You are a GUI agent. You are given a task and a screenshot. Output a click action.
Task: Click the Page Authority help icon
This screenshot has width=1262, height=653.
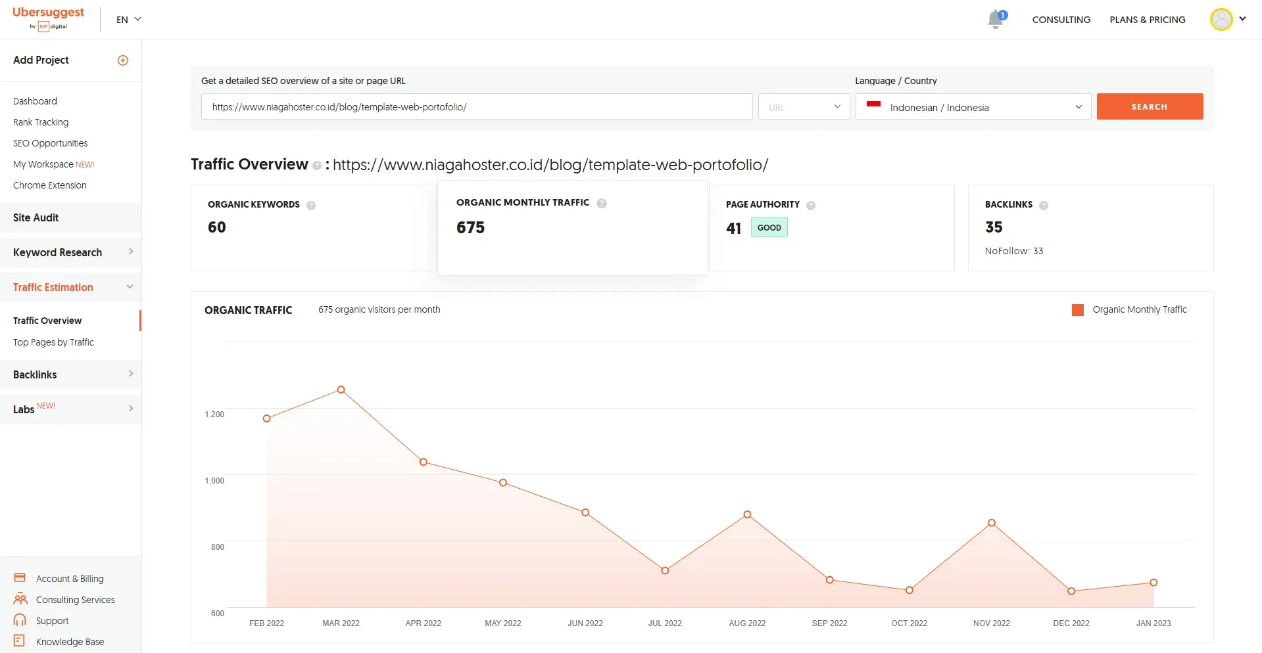[x=811, y=206]
